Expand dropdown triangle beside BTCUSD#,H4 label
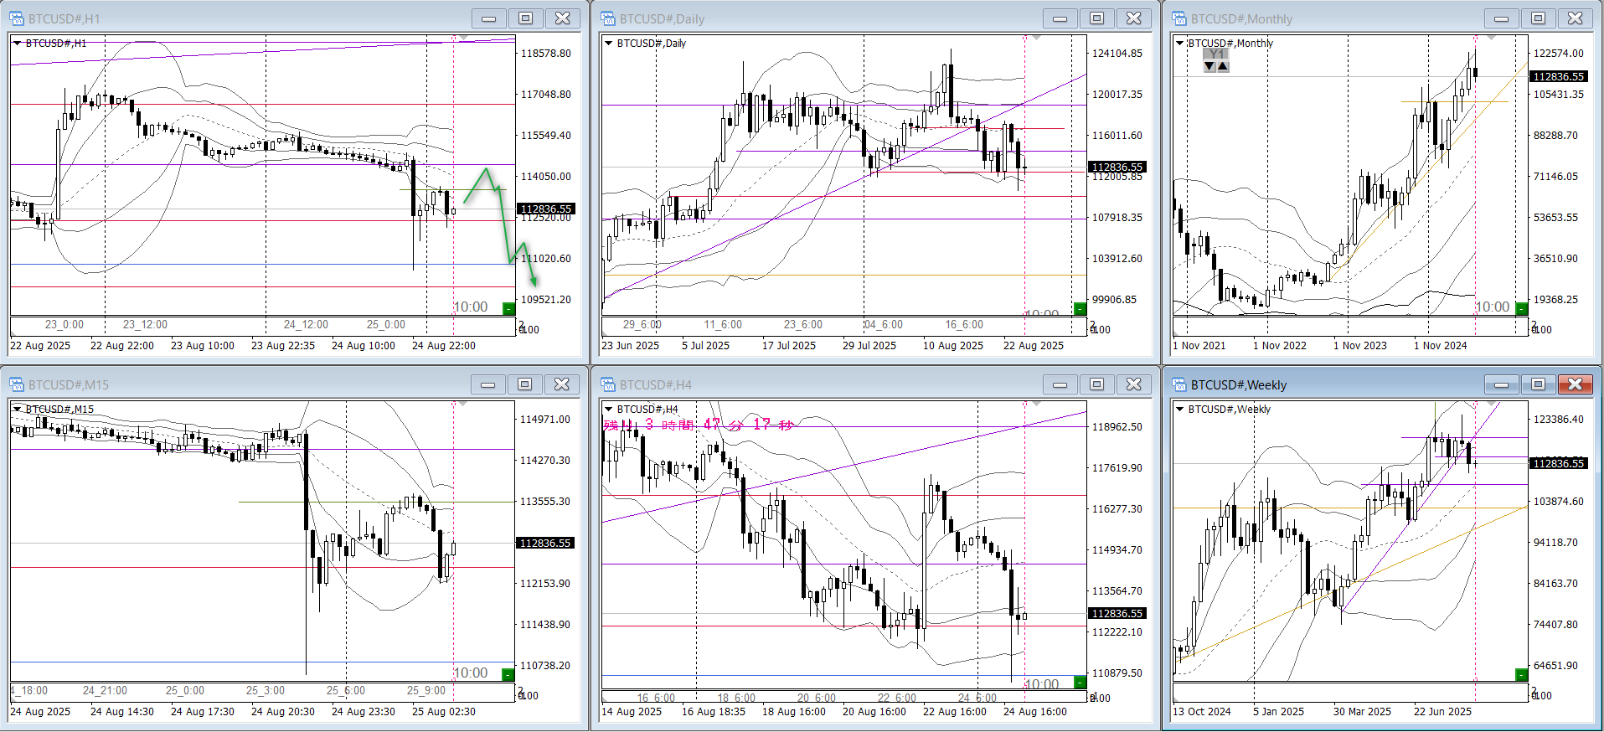The image size is (1604, 732). [x=609, y=409]
